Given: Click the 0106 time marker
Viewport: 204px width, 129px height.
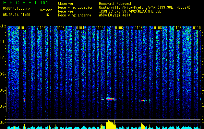Looking at the screenshot, I should click(x=119, y=28).
